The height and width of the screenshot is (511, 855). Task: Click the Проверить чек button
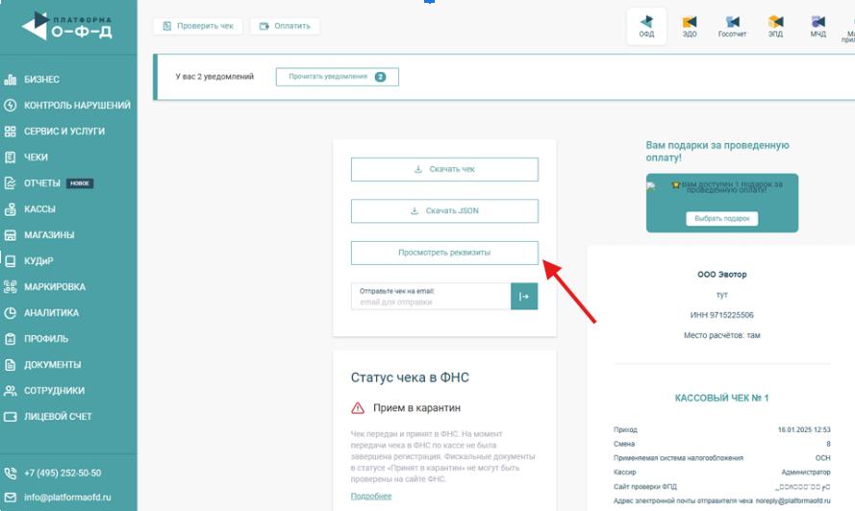(198, 26)
